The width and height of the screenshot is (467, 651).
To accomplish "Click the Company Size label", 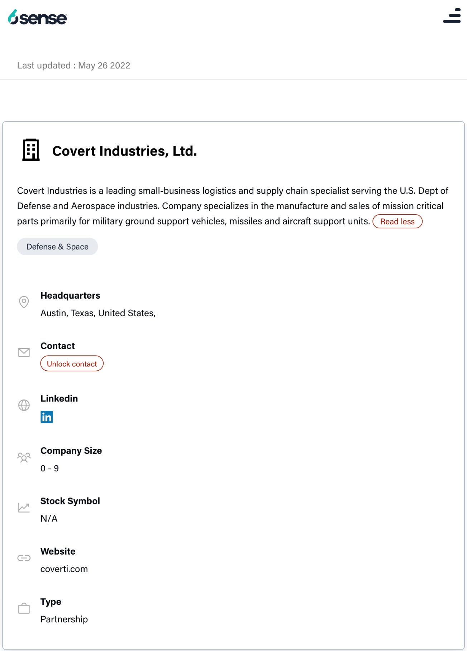I will click(x=71, y=451).
